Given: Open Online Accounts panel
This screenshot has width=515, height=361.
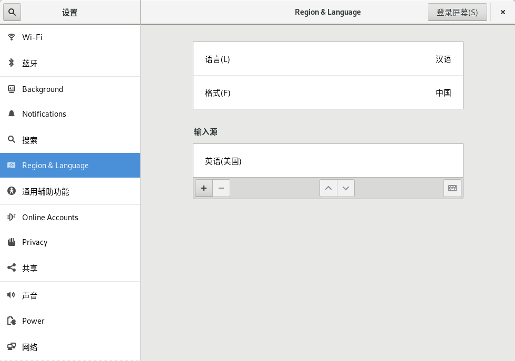Looking at the screenshot, I should [x=70, y=218].
